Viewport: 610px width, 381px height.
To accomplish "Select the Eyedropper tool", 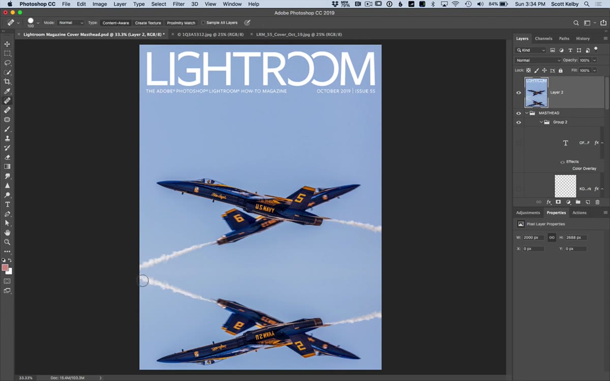I will point(7,91).
